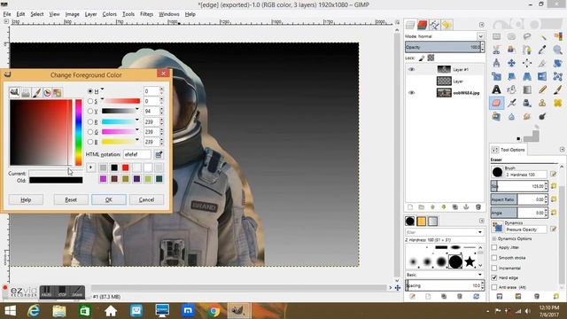The image size is (567, 319).
Task: Select the Flip tool
Action: [x=542, y=76]
